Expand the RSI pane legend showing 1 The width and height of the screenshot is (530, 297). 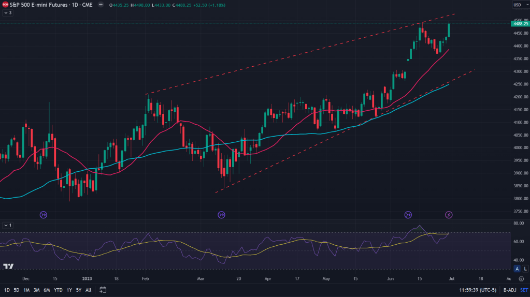[x=7, y=225]
